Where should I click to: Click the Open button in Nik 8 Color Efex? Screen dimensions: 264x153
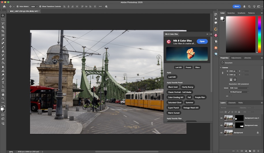(202, 41)
